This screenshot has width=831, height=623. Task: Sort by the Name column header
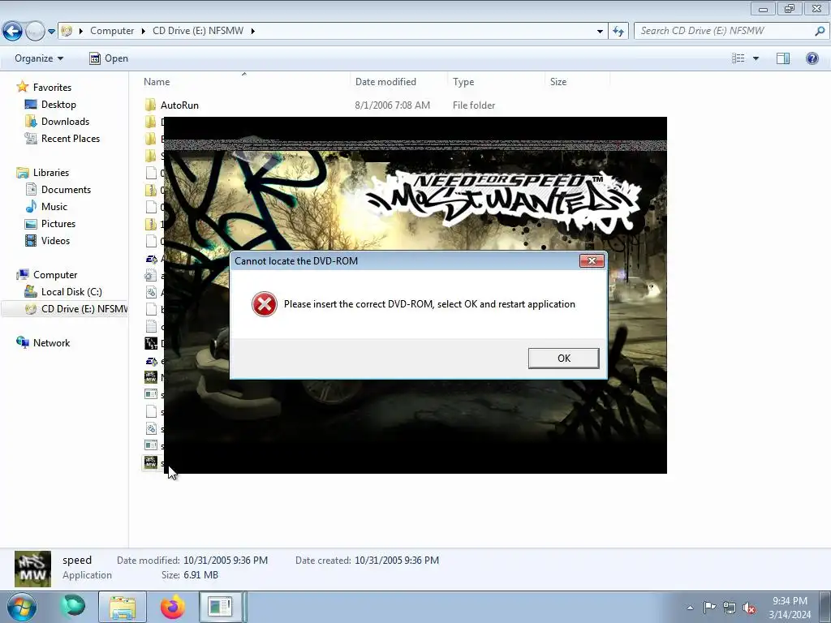point(157,82)
